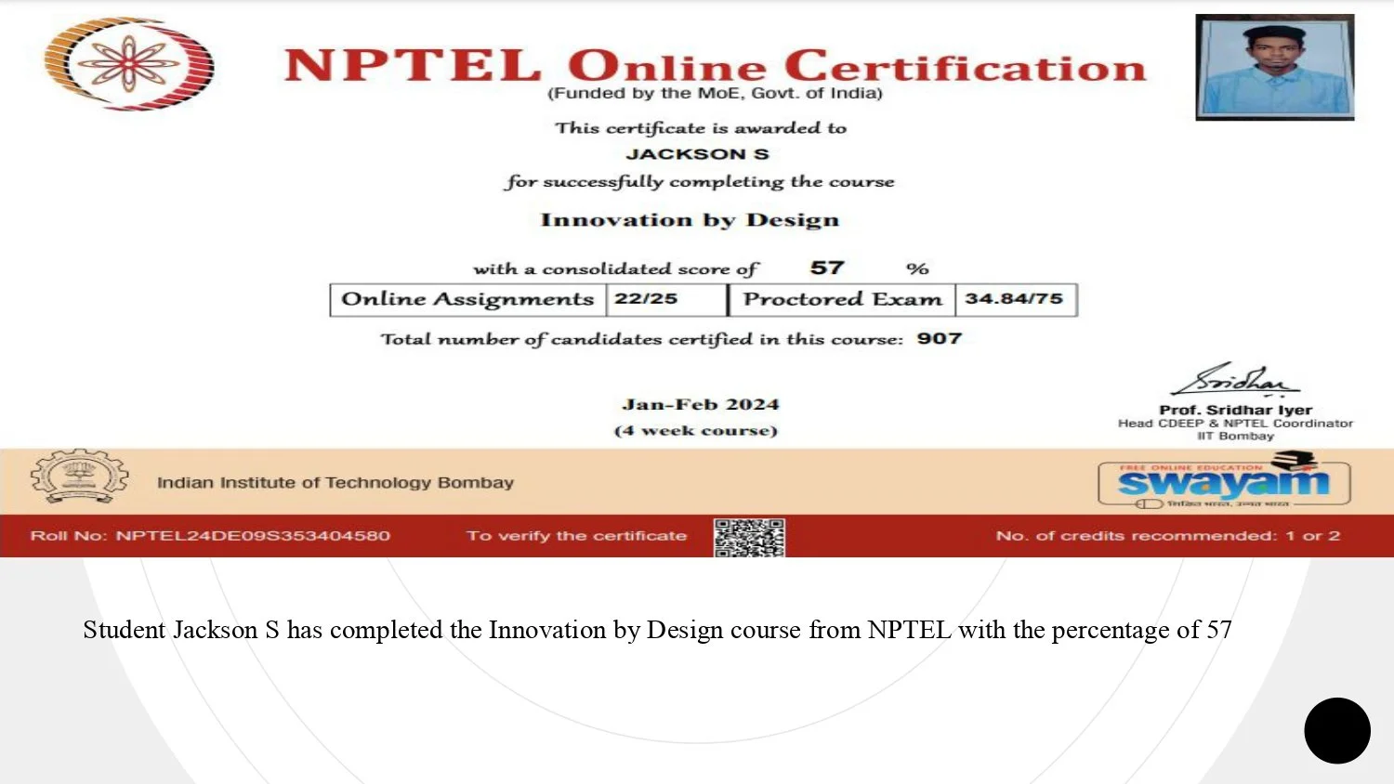Screen dimensions: 1394x784
Task: Click 'Prof. Sridhar Iyer' name
Action: pos(1235,410)
